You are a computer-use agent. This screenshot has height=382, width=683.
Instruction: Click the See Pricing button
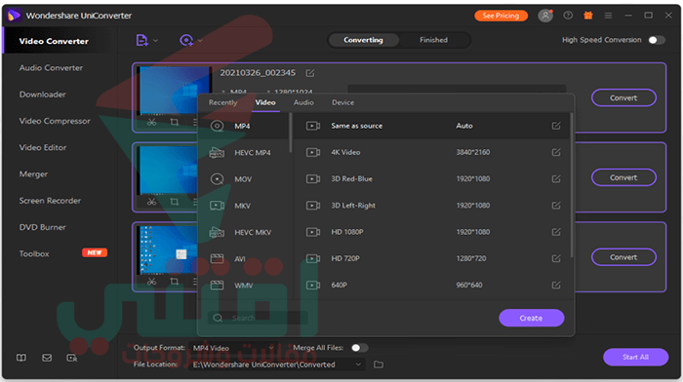tap(501, 16)
